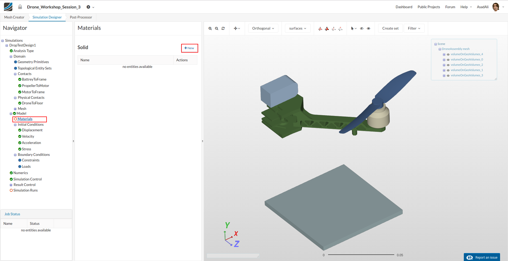
Task: Switch to the Post-Processor tab
Action: [81, 17]
